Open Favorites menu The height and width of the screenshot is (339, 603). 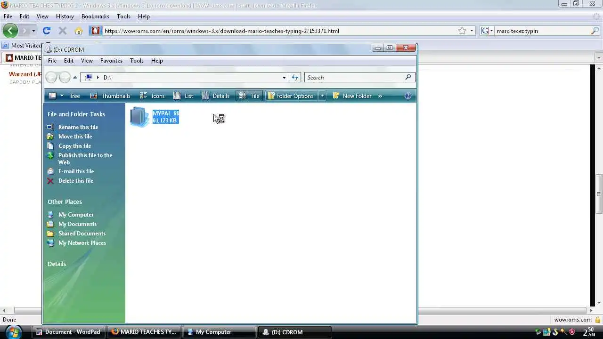tap(111, 61)
